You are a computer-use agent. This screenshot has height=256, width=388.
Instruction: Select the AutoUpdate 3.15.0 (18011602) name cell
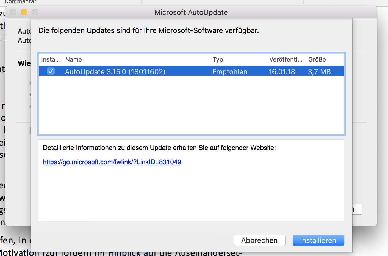pos(115,72)
